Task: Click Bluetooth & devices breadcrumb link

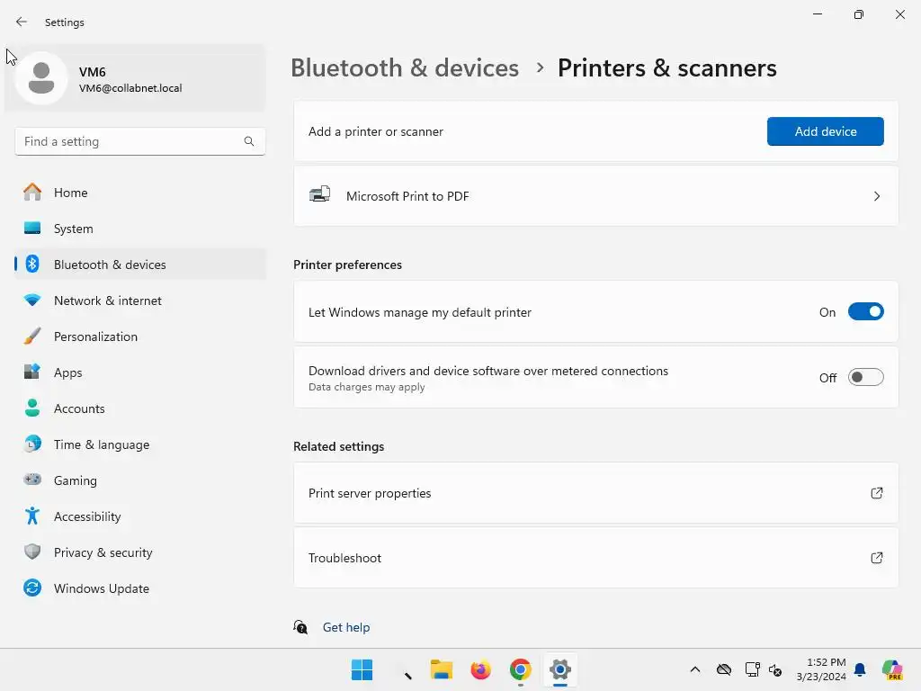Action: [405, 68]
